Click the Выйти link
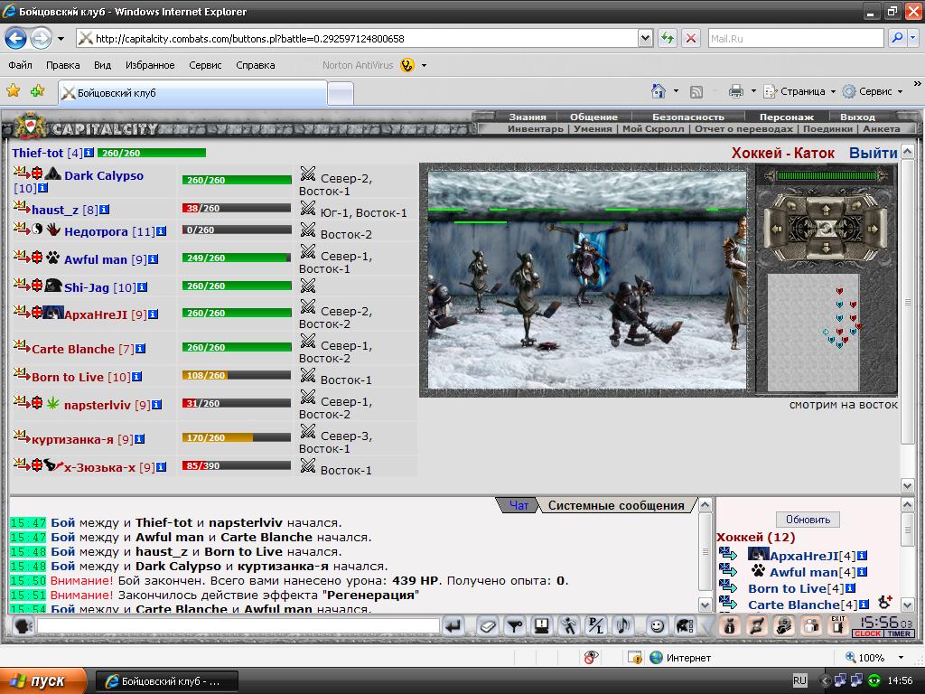The image size is (925, 694). 874,153
